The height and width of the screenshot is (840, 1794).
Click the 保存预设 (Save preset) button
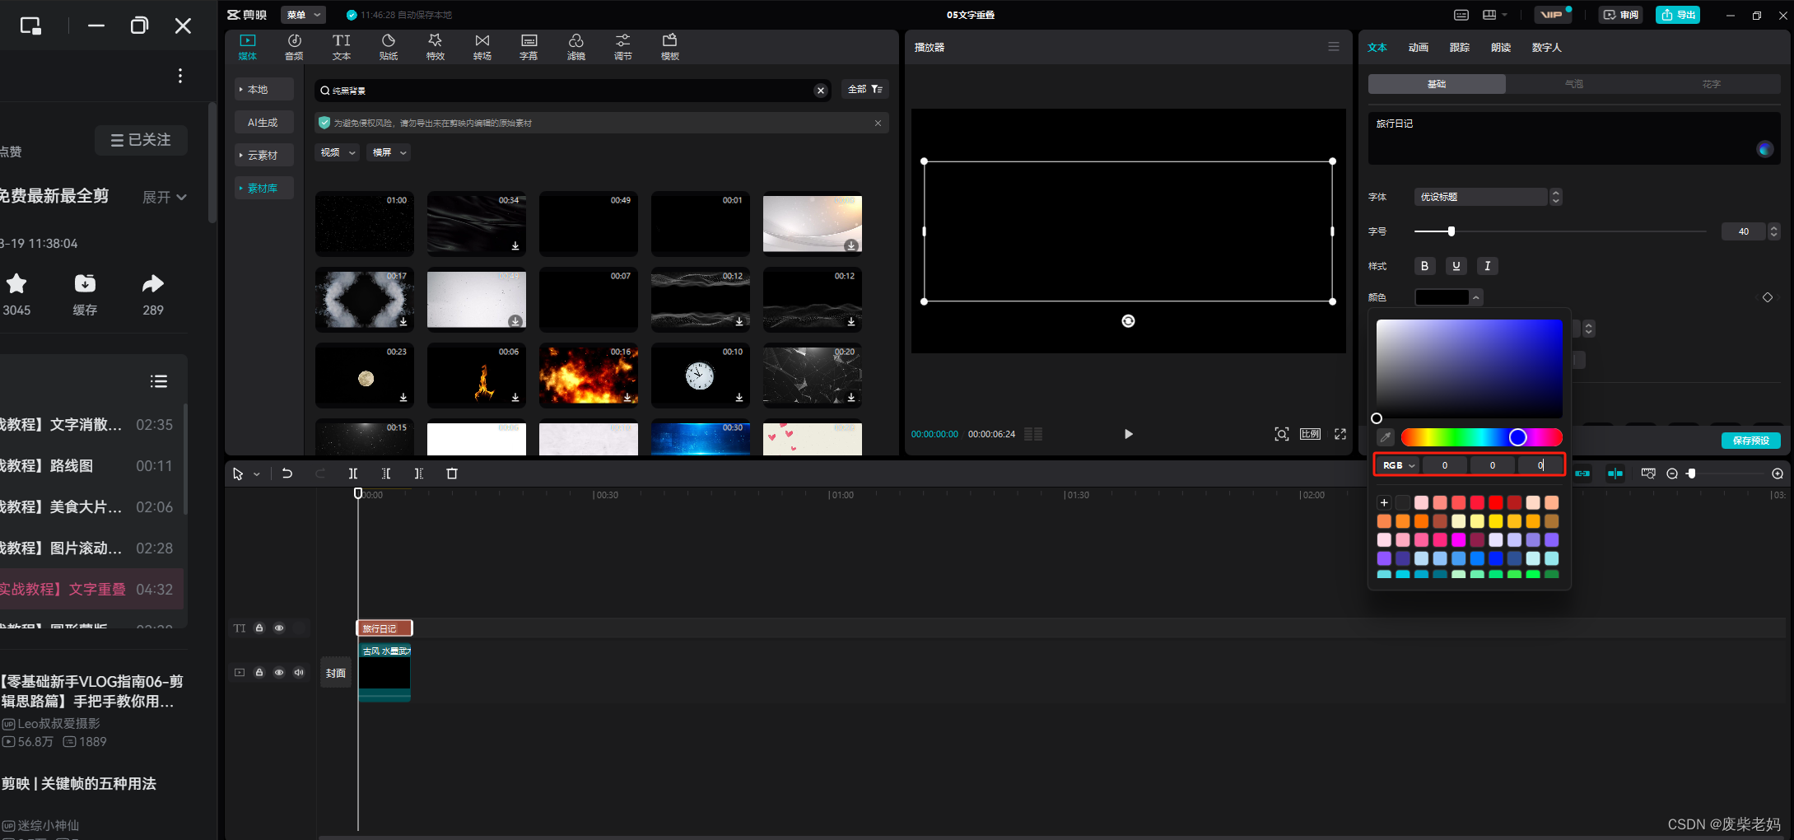pos(1751,441)
